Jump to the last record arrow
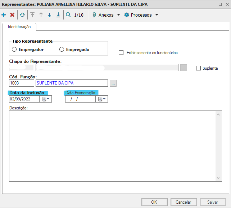 [58, 15]
